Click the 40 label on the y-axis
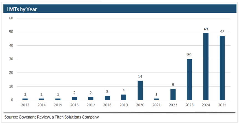 click(x=11, y=45)
